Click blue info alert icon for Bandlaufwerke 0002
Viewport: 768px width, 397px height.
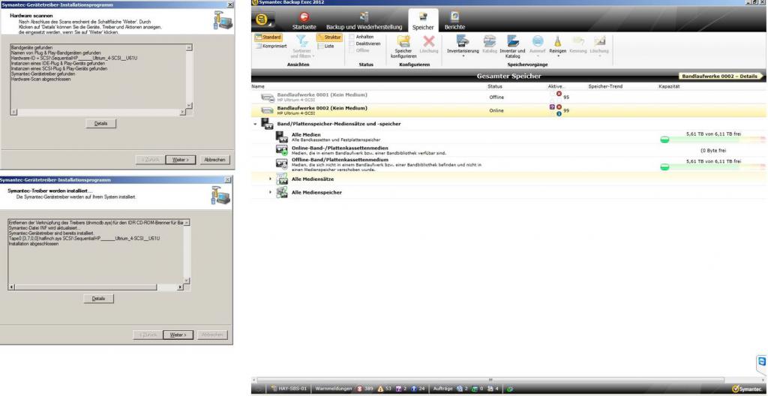pyautogui.click(x=559, y=114)
